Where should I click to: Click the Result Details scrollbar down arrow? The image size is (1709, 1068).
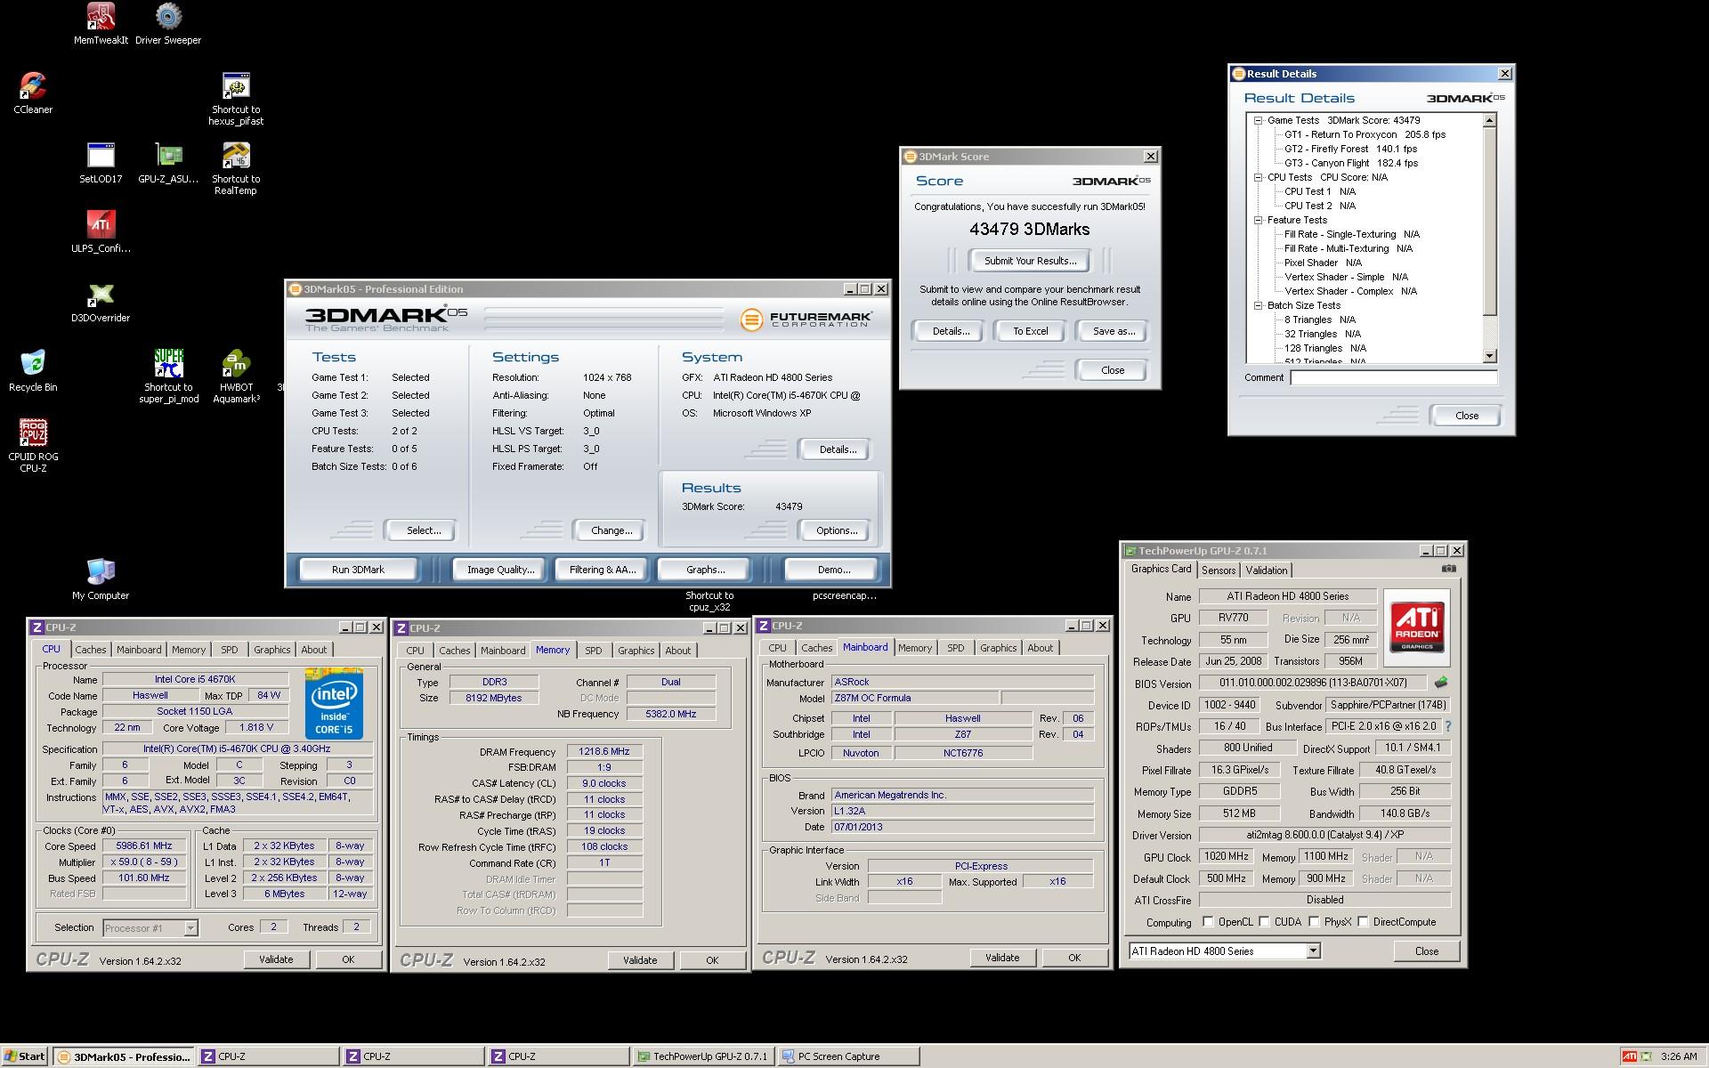pos(1490,356)
